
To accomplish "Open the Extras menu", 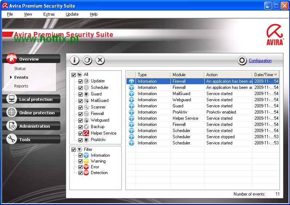I will 49,14.
